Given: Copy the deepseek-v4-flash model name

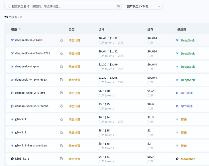Looking at the screenshot, I should coord(61,40).
